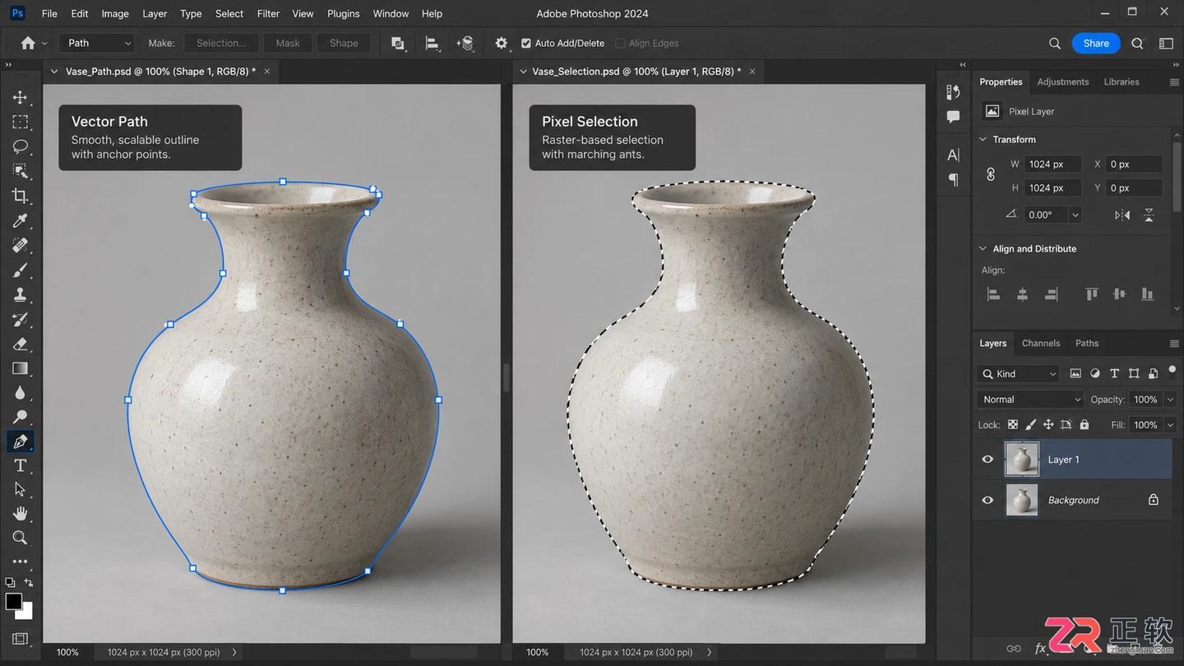Open the Path mode dropdown in options bar
The height and width of the screenshot is (666, 1184).
point(98,44)
